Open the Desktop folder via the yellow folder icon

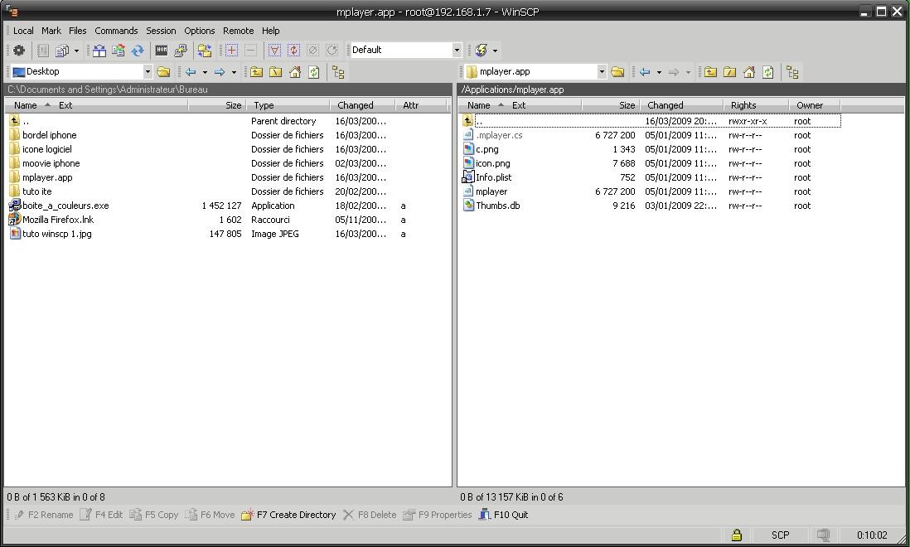164,72
